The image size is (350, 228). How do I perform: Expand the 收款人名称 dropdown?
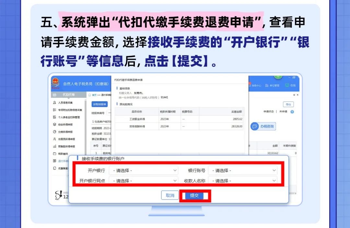[x=242, y=181]
